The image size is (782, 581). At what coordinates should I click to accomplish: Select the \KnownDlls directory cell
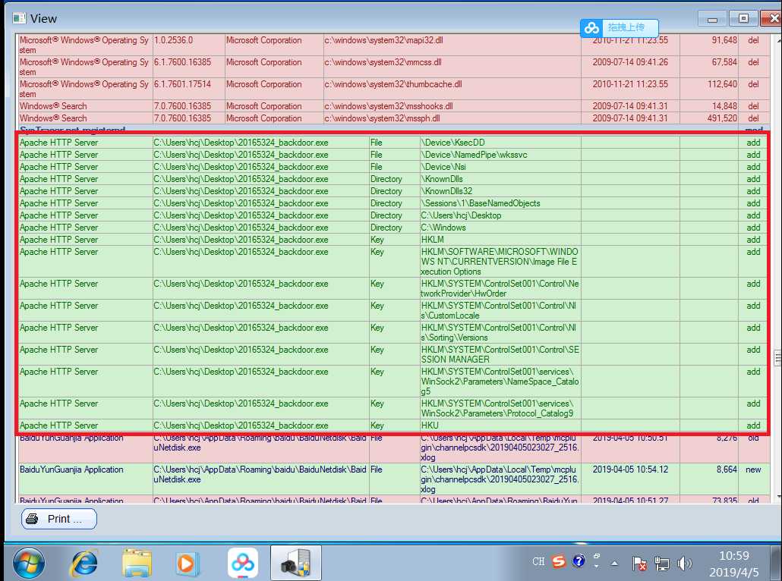(x=500, y=179)
